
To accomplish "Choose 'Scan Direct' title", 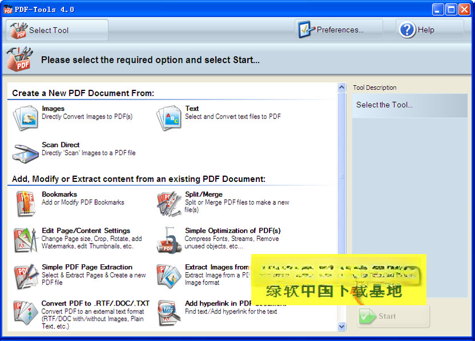I will point(61,145).
